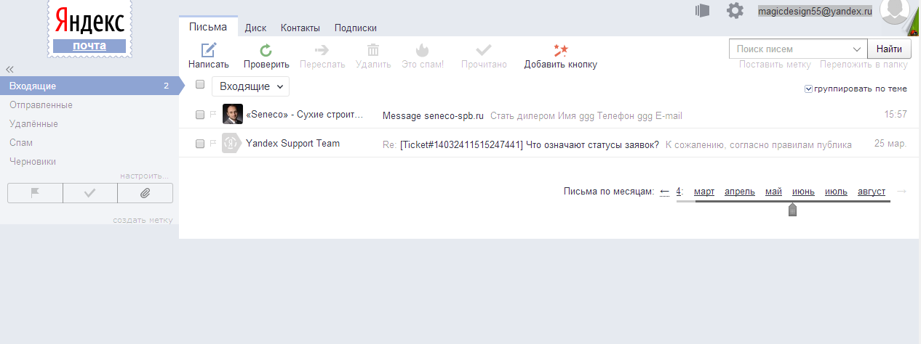Open the Контакты tab
The height and width of the screenshot is (344, 921).
click(300, 28)
